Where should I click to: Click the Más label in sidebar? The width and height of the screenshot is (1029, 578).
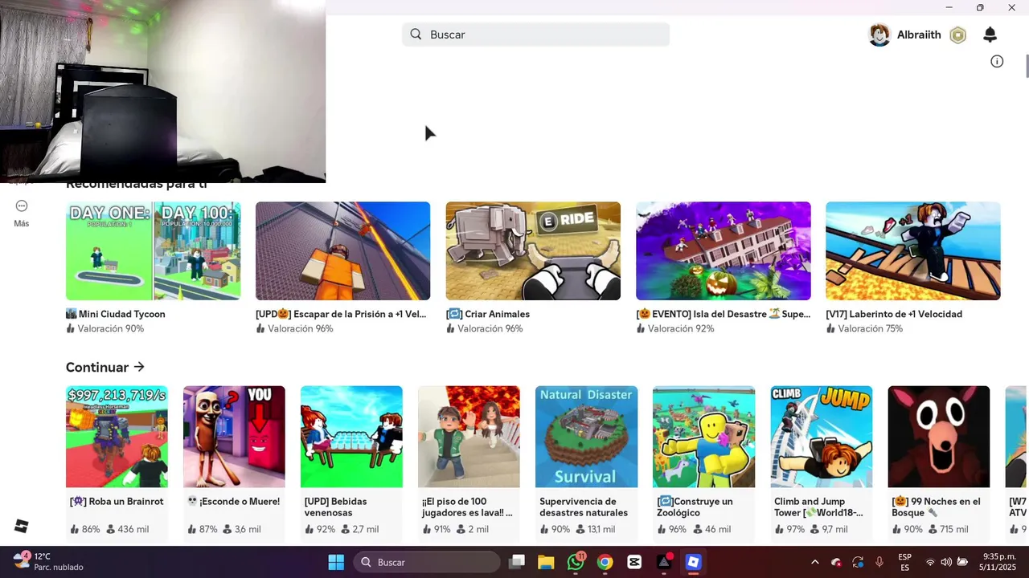(22, 224)
